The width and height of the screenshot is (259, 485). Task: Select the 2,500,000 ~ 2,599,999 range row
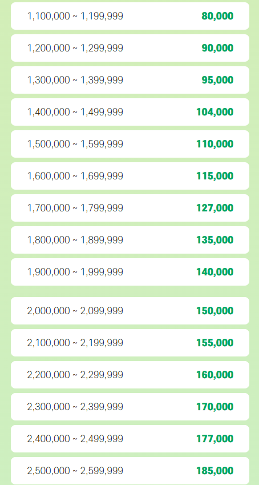[x=130, y=471]
